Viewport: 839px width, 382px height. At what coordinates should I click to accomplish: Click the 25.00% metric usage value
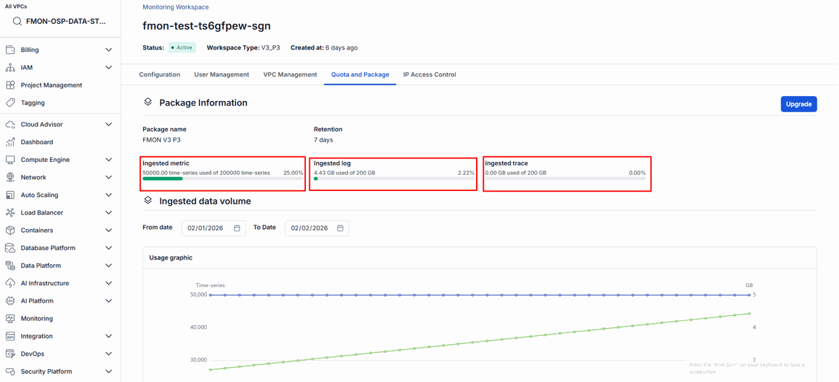point(293,173)
